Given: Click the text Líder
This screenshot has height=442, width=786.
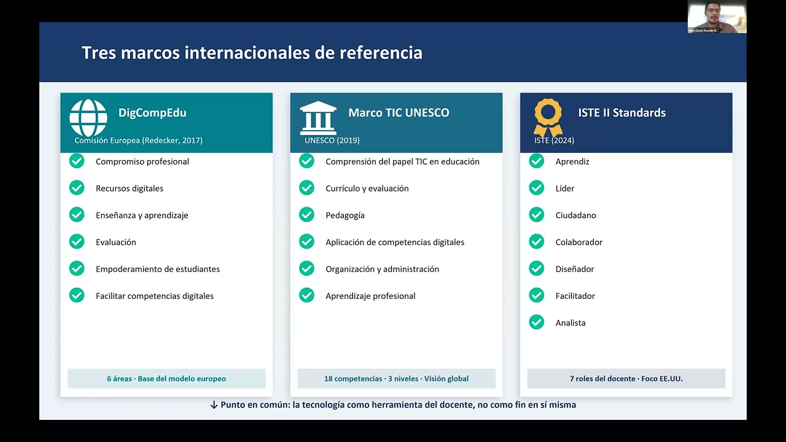Looking at the screenshot, I should [x=565, y=188].
